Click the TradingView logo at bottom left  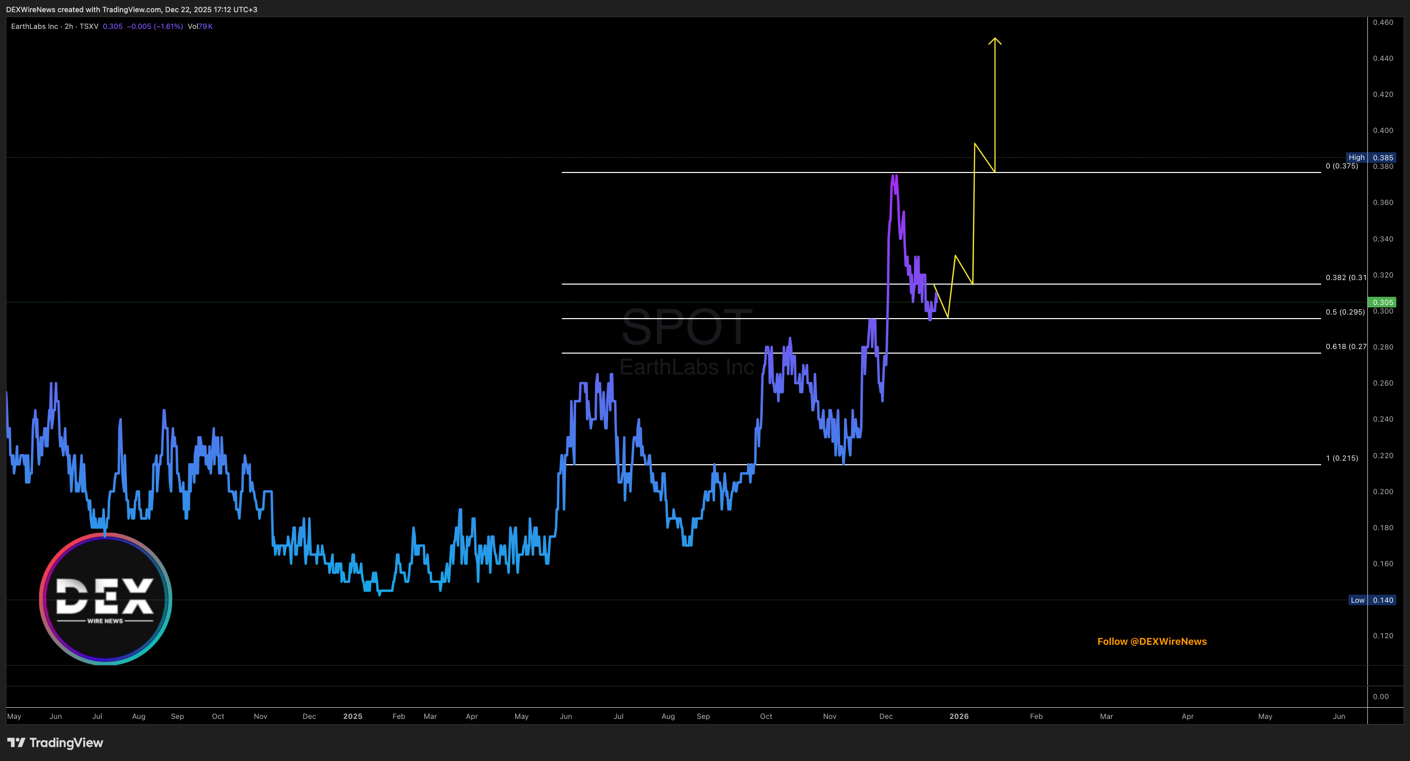click(x=55, y=742)
